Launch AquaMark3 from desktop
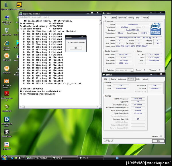The height and width of the screenshot is (166, 172). 6,107
